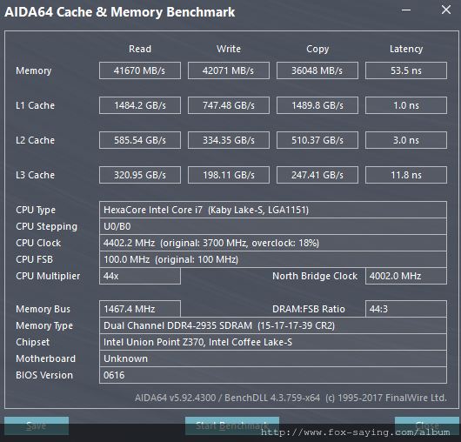Click the Start Benchmark button
Image resolution: width=461 pixels, height=442 pixels.
point(232,425)
